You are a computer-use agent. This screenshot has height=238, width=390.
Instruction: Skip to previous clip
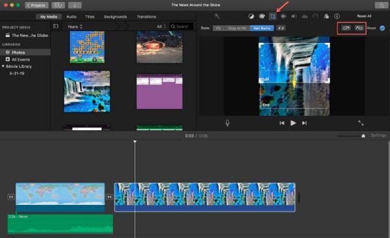(282, 123)
